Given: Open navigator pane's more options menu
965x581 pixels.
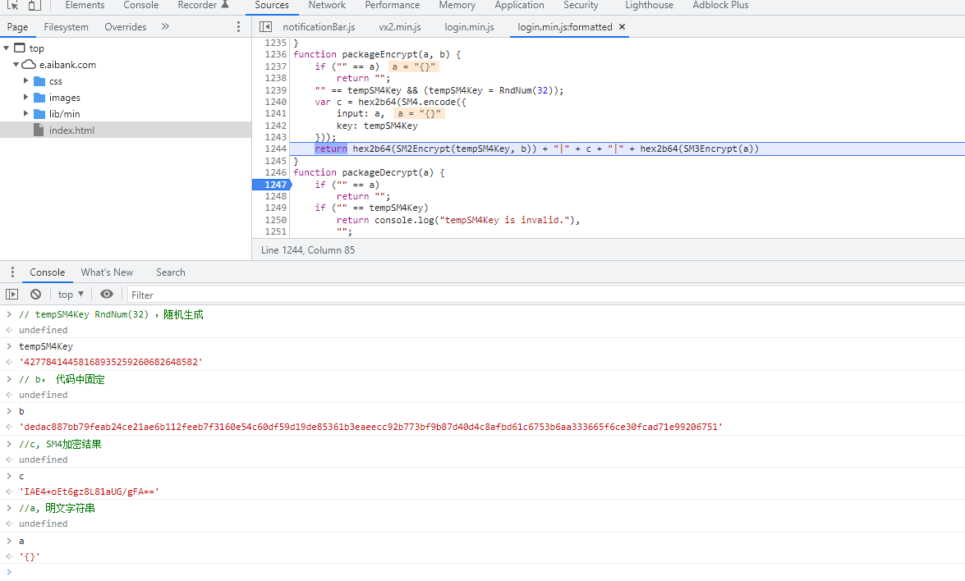Looking at the screenshot, I should pos(239,27).
